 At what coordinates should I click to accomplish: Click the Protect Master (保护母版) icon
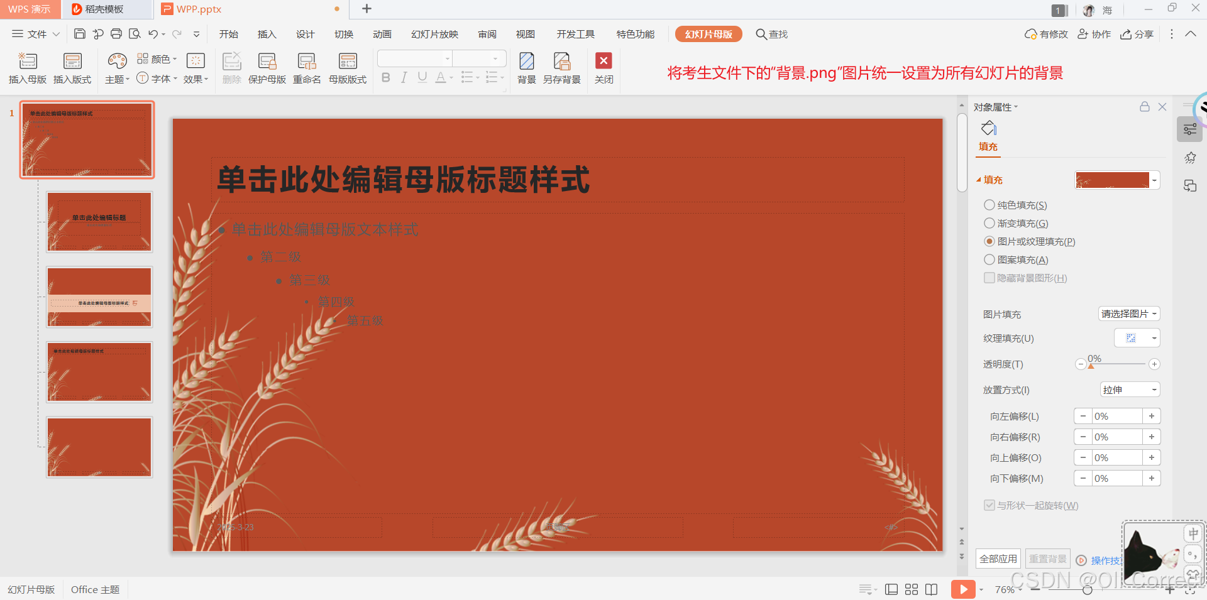pos(267,61)
